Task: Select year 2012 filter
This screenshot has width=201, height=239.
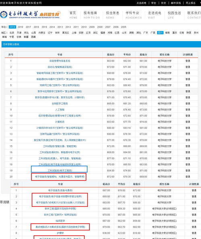Action: coord(68,27)
